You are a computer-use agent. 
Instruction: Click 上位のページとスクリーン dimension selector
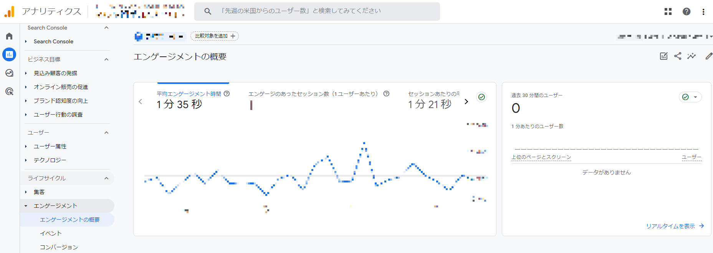tap(541, 157)
